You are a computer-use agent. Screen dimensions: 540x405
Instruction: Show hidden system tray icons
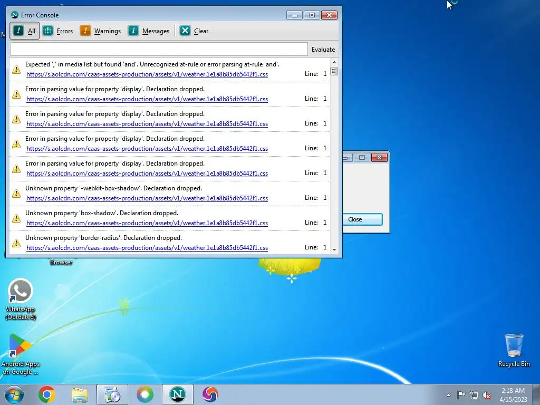[448, 395]
